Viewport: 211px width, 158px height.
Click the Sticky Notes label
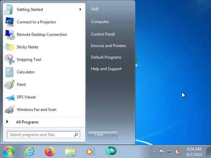pyautogui.click(x=27, y=47)
